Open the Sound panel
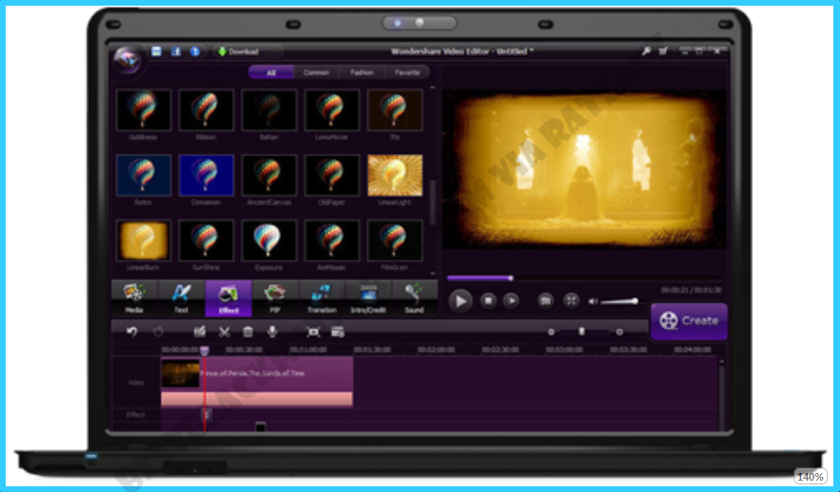 pos(414,297)
